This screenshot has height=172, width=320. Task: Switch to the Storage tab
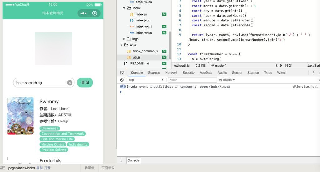pos(253,73)
